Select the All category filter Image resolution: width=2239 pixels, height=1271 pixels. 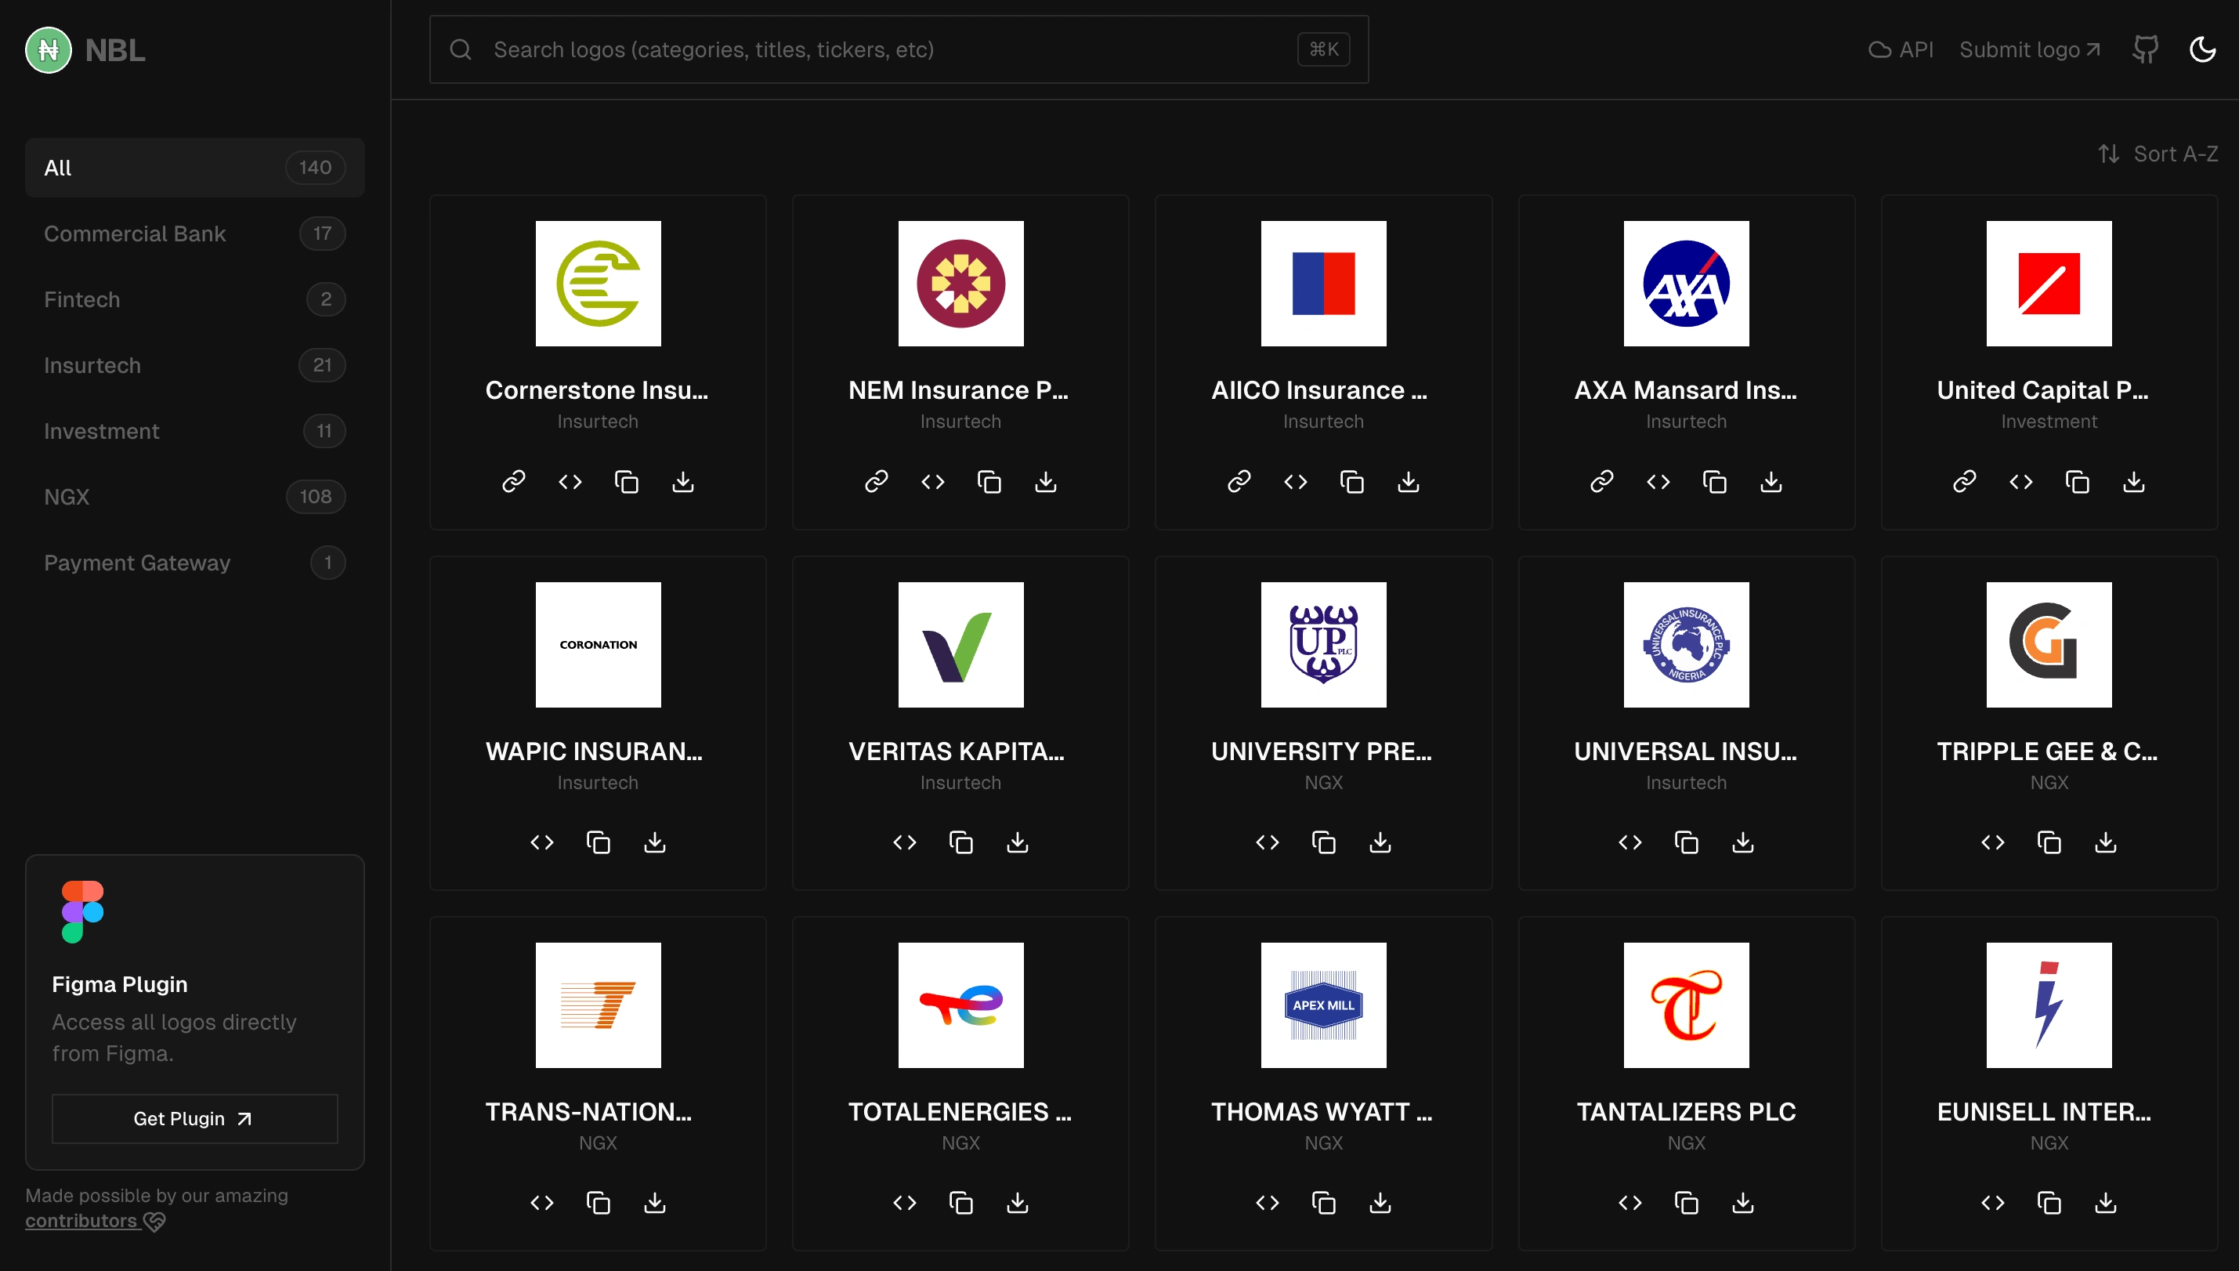point(194,168)
